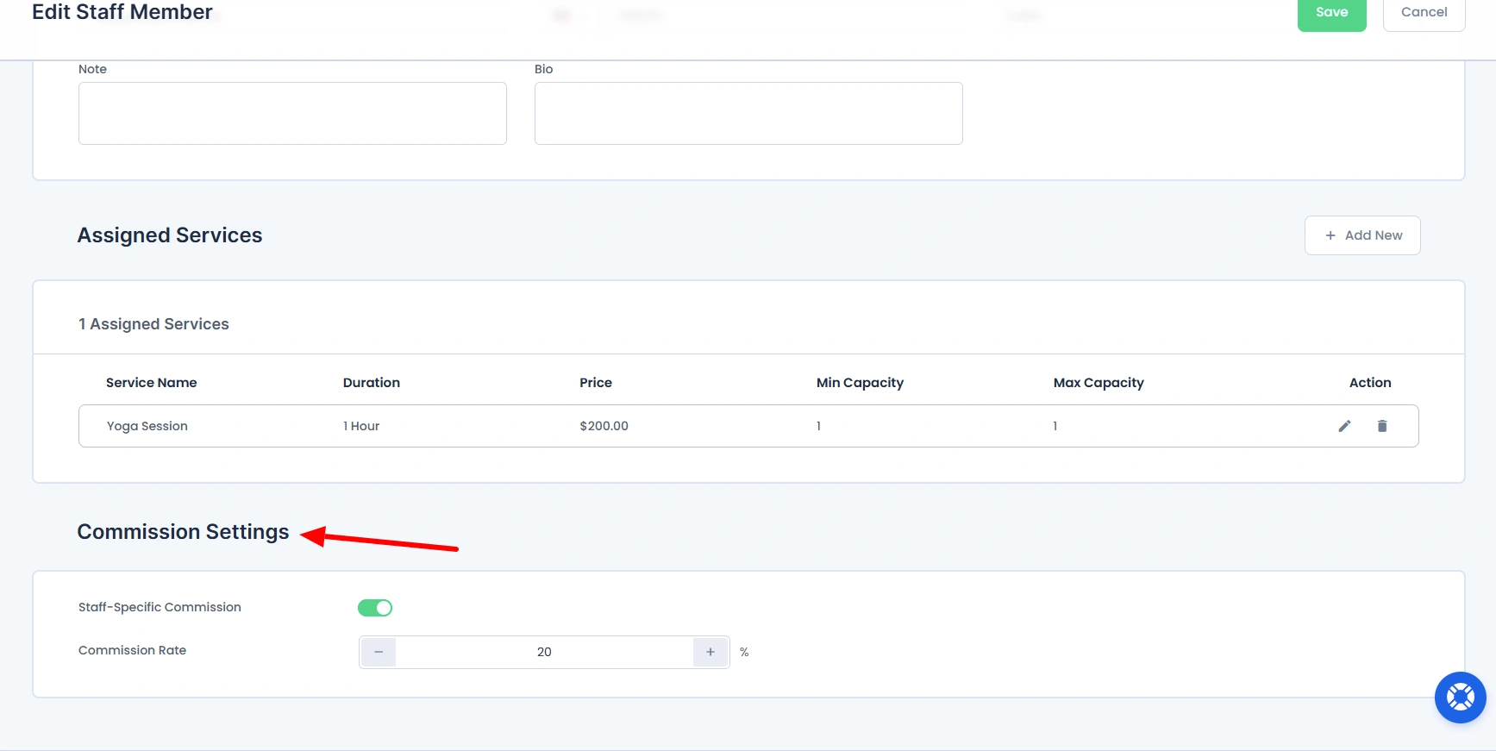
Task: Click the Service Name column header
Action: (152, 383)
